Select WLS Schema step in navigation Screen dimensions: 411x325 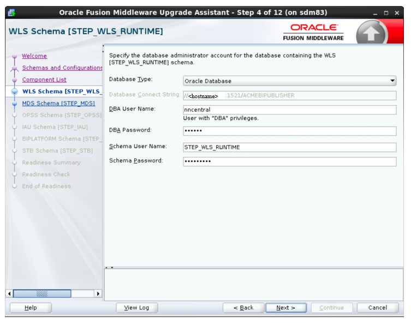(x=62, y=92)
